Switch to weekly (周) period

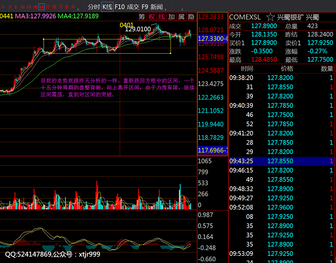tap(54, 7)
